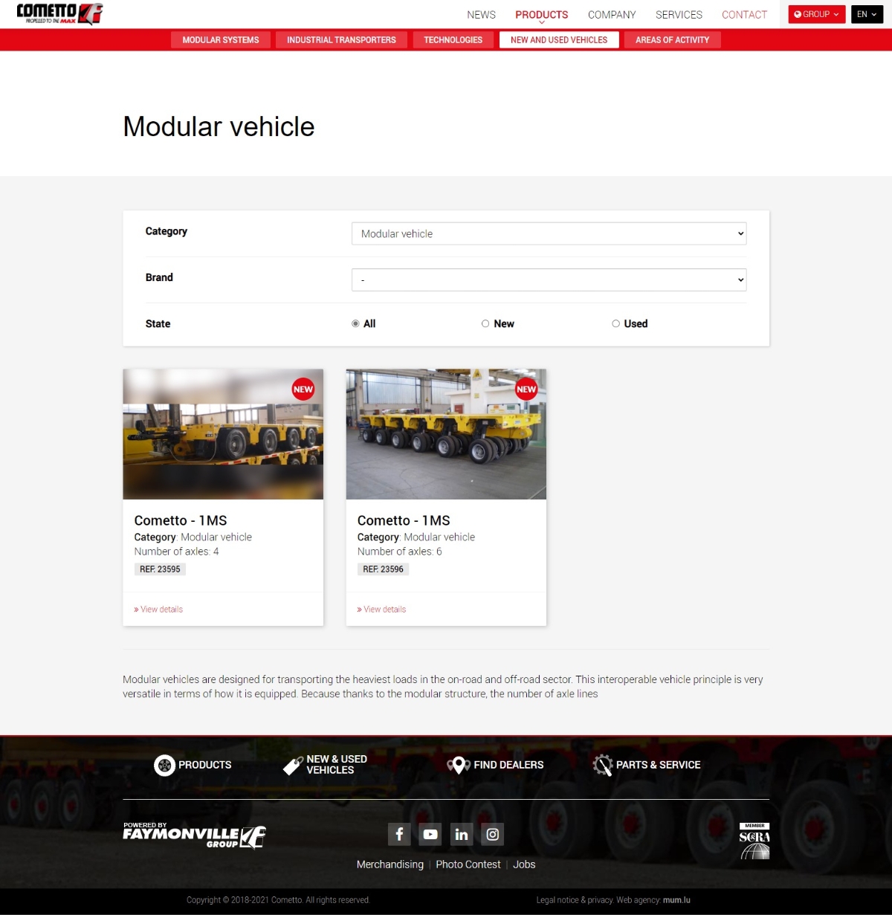Viewport: 892px width, 915px height.
Task: Click the Cometto - 1MS title with 6 axles
Action: click(404, 520)
